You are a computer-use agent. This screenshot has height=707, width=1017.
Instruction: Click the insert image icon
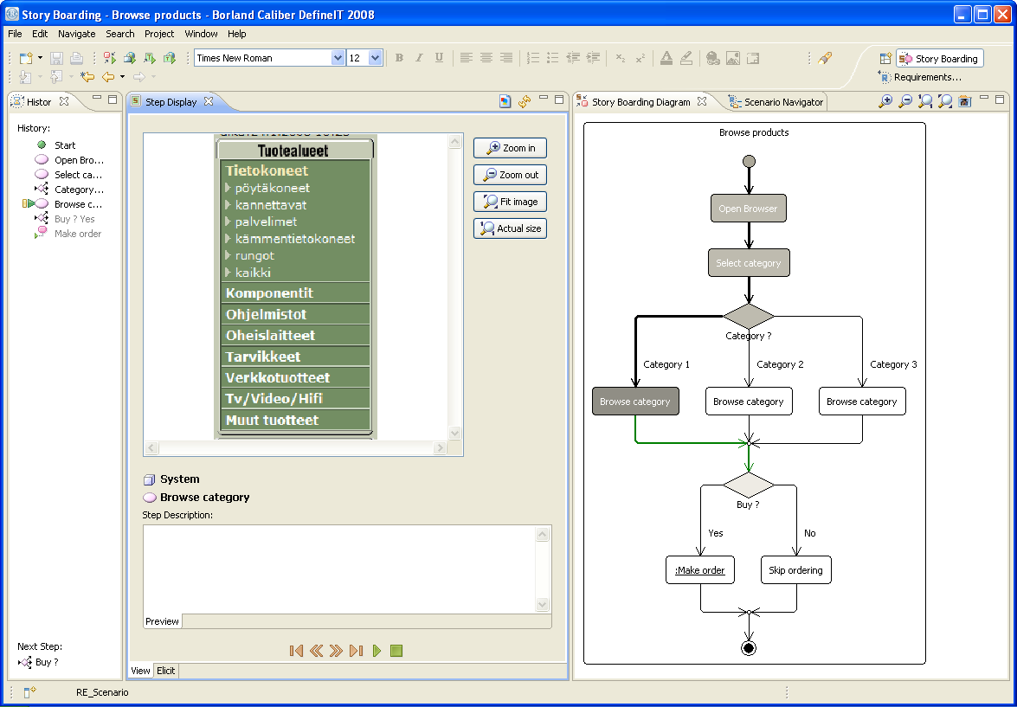pos(733,58)
